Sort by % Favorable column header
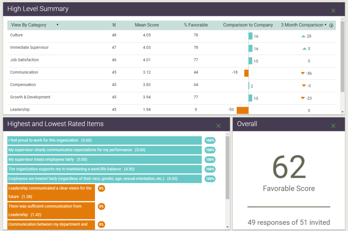Viewport: 348px width, 231px height. coord(196,25)
